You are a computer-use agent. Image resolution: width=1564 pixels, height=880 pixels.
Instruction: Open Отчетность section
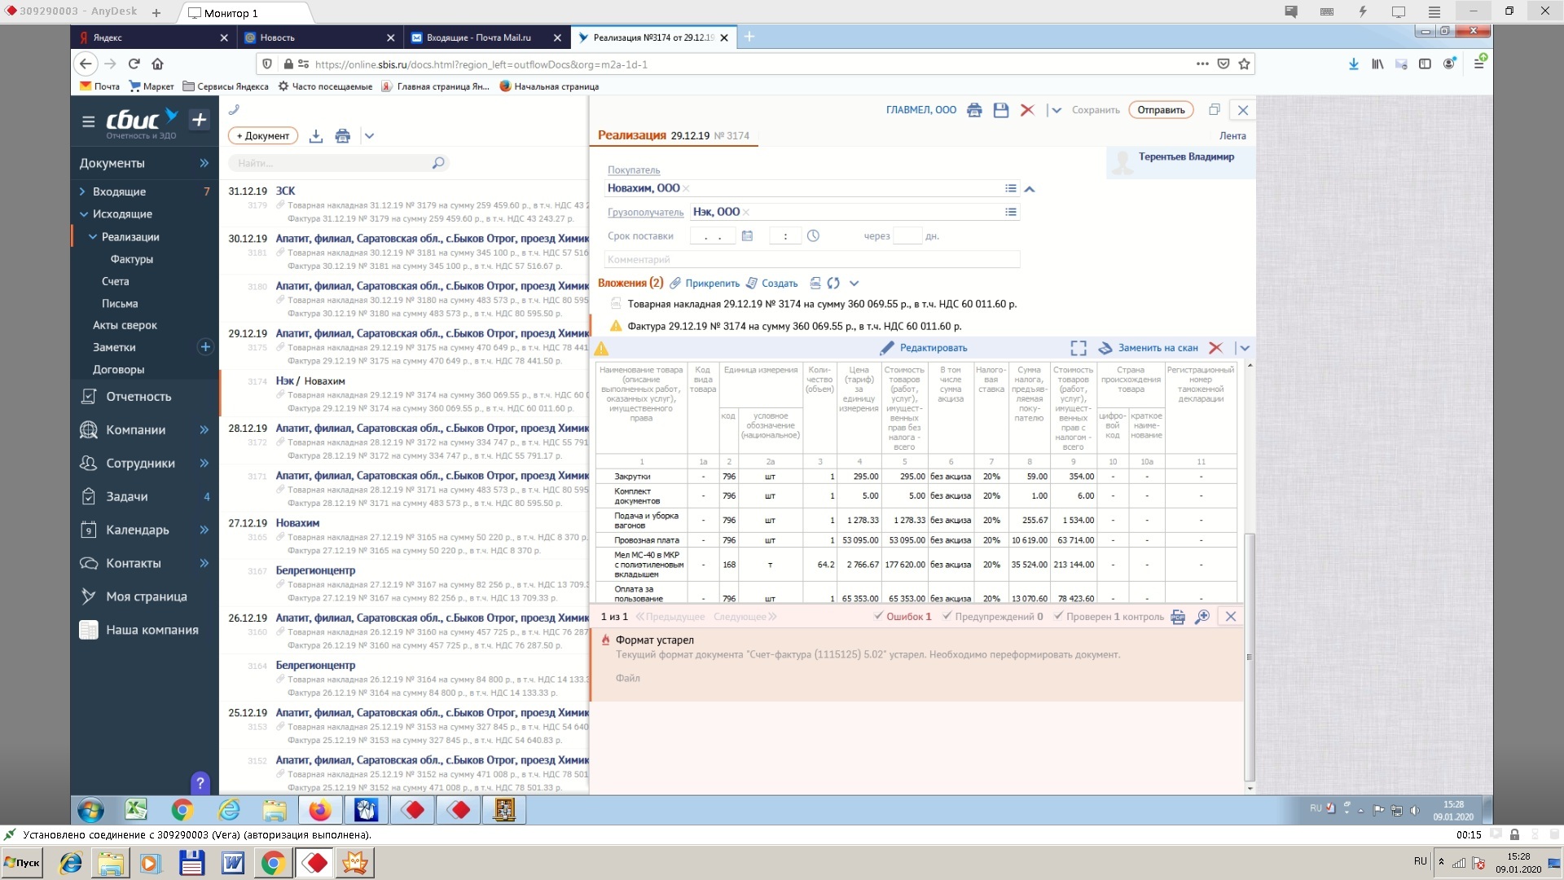(138, 397)
